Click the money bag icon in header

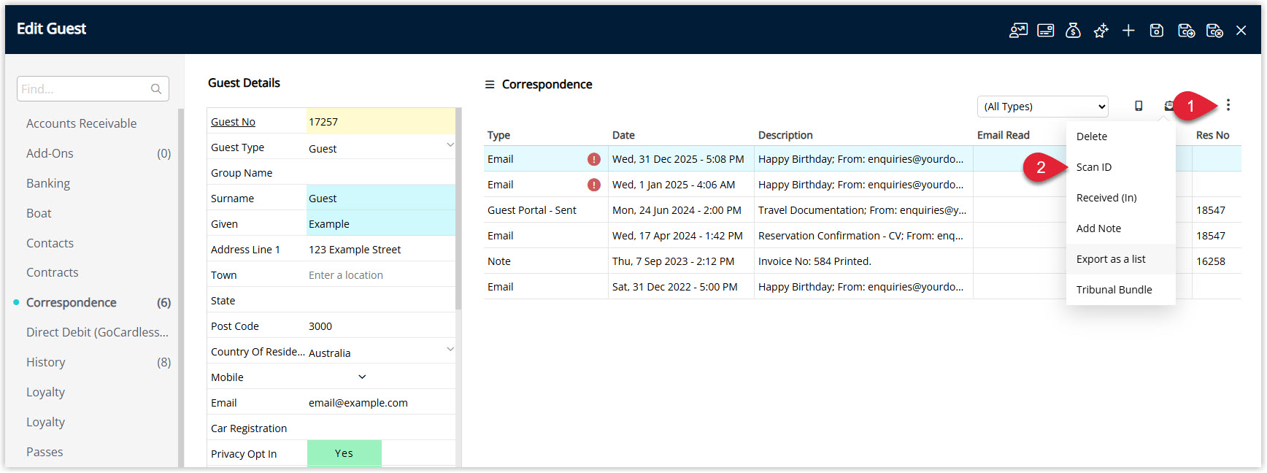1073,30
